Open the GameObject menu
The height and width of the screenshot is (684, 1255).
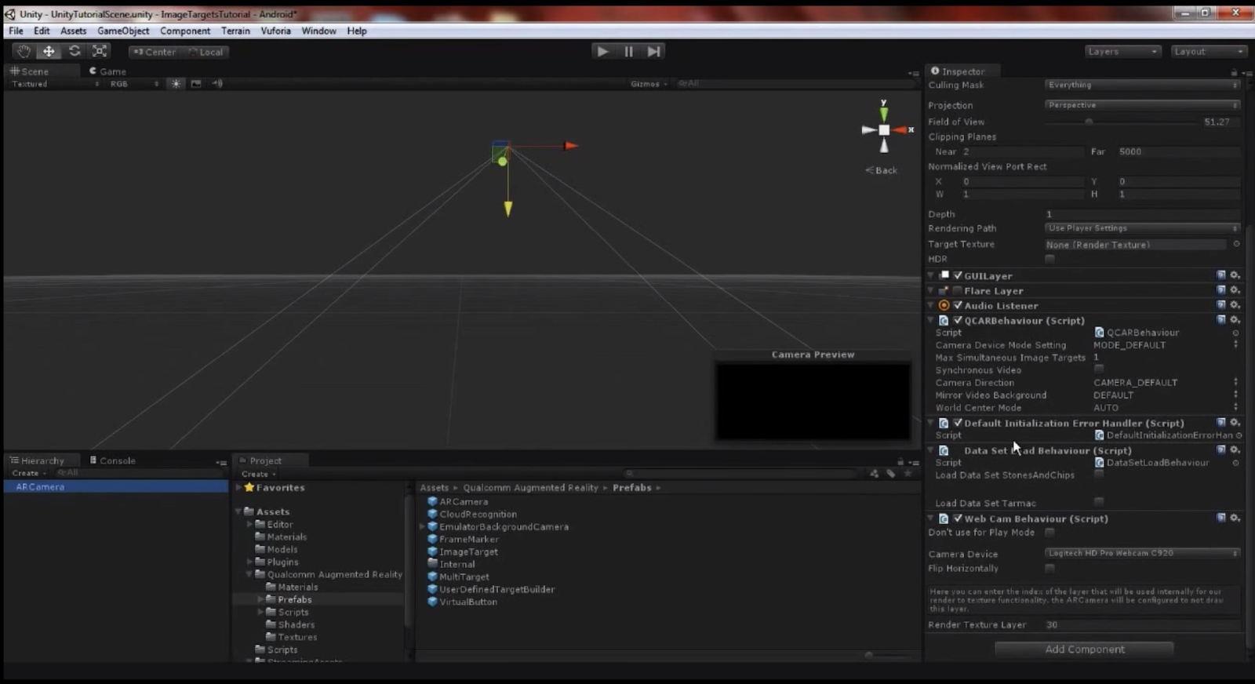click(123, 31)
